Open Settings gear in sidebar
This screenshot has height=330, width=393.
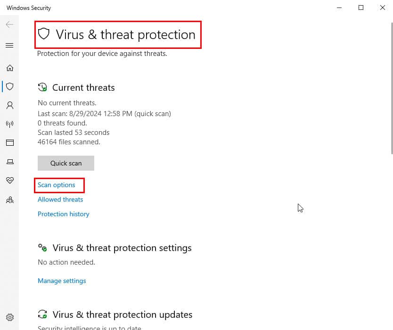(10, 317)
